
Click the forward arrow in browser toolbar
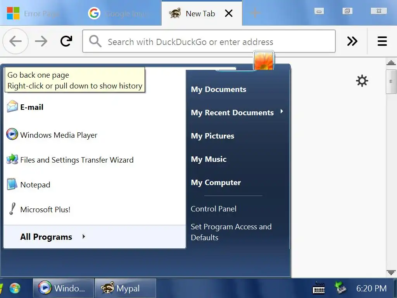[x=41, y=41]
